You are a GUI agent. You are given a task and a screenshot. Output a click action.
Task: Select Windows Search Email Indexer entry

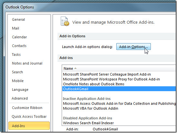[x=88, y=123]
